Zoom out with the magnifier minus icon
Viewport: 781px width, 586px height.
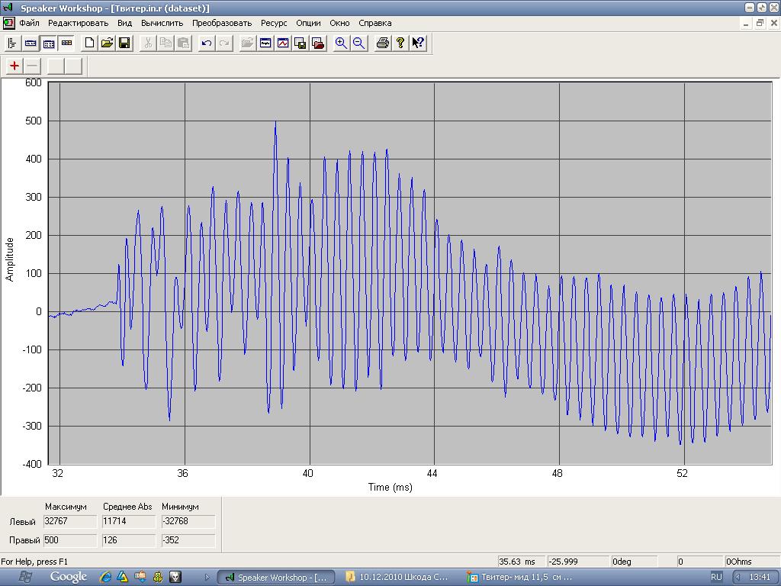click(358, 43)
